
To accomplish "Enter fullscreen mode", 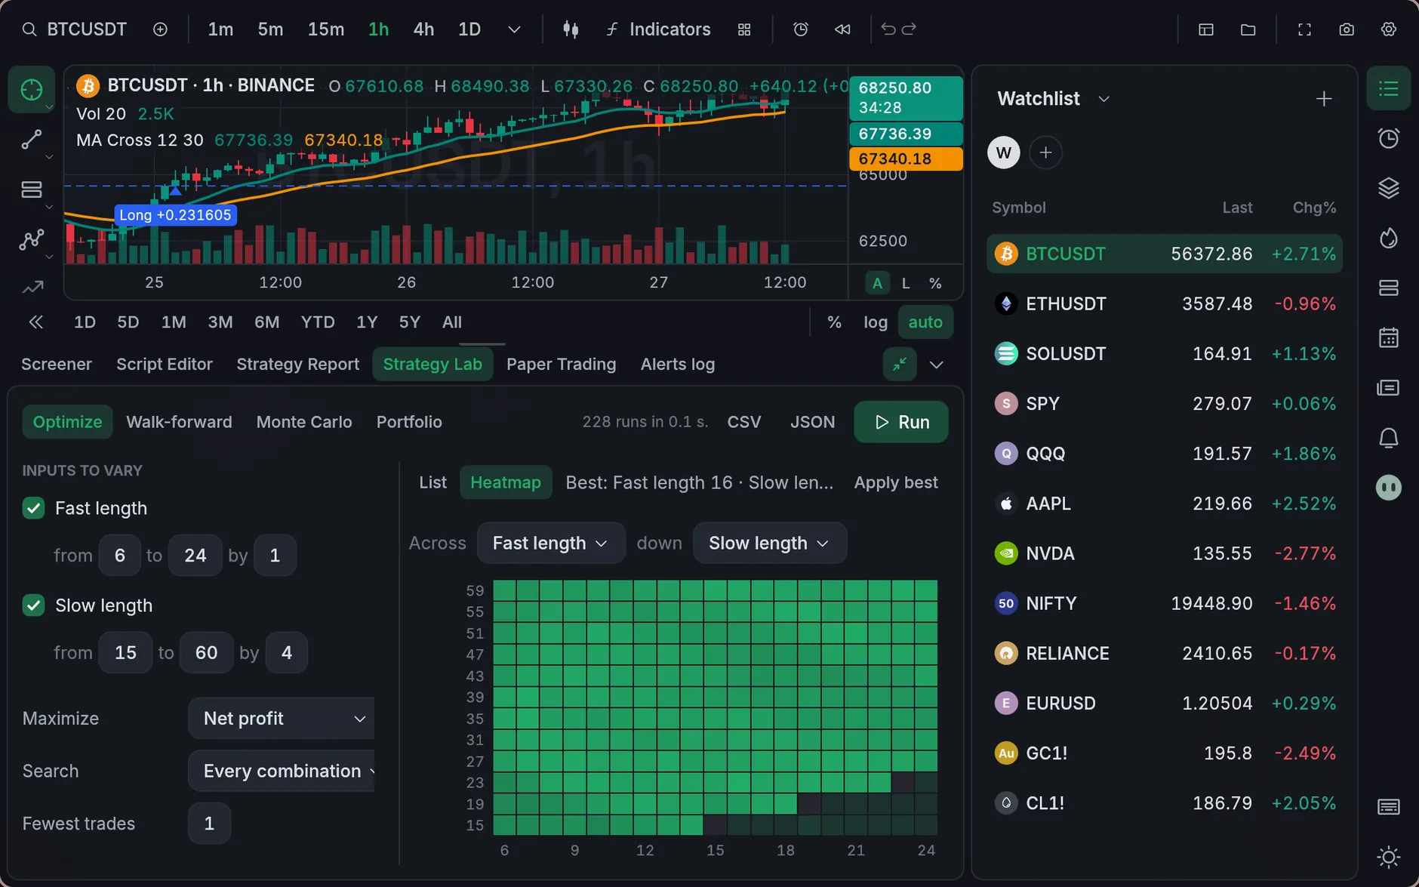I will pyautogui.click(x=1304, y=29).
